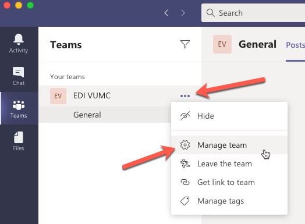
Task: Open the EDI VUMC more options dots
Action: 185,96
